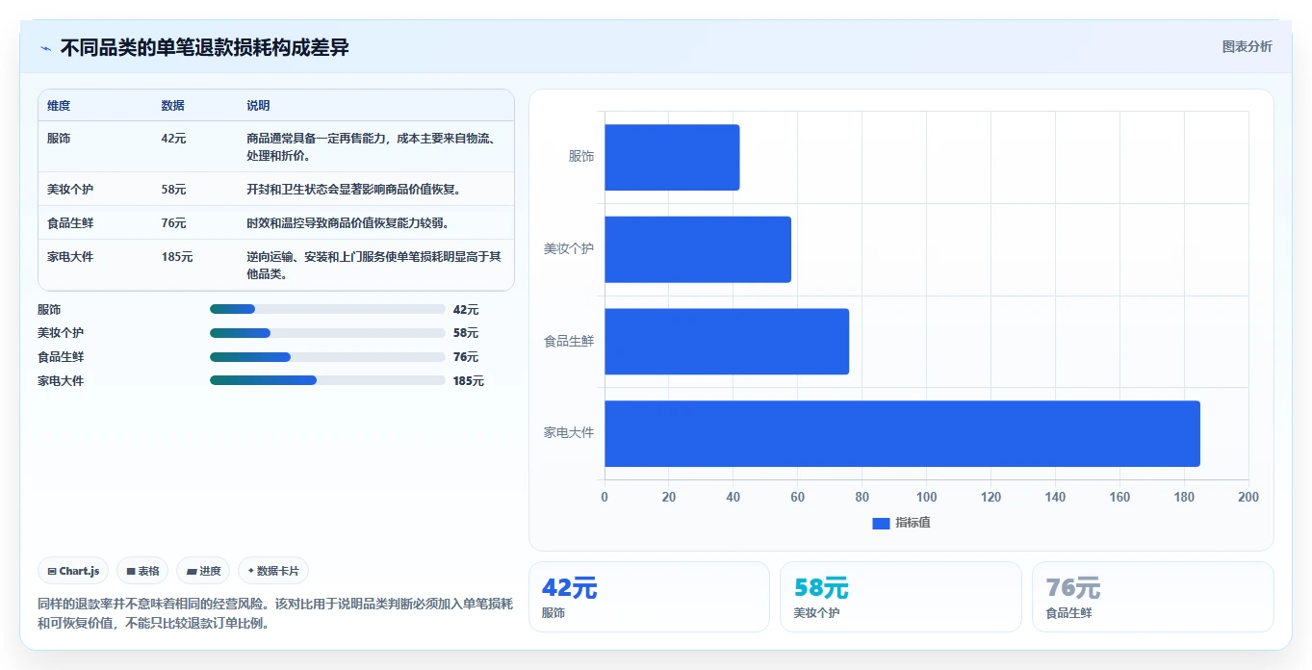This screenshot has height=670, width=1312.
Task: Select the 表格 tag chip
Action: click(x=142, y=571)
